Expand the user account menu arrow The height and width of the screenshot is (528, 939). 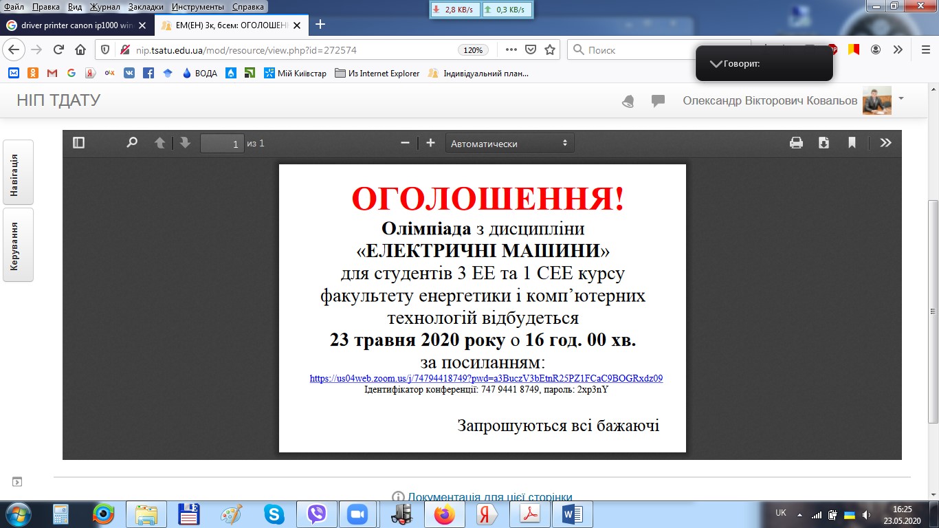[901, 99]
